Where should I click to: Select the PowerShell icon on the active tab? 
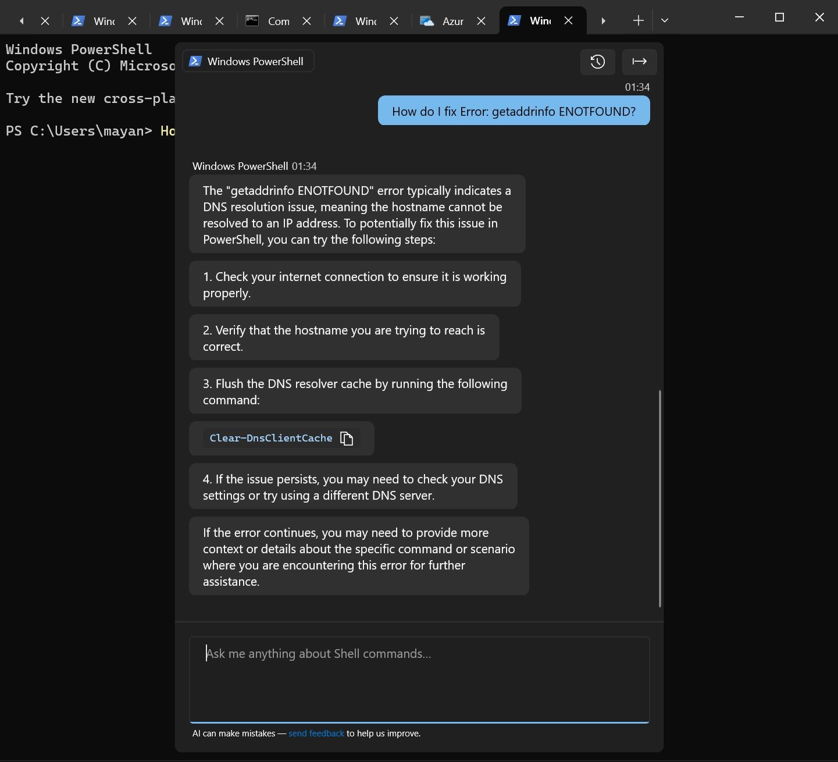point(514,20)
